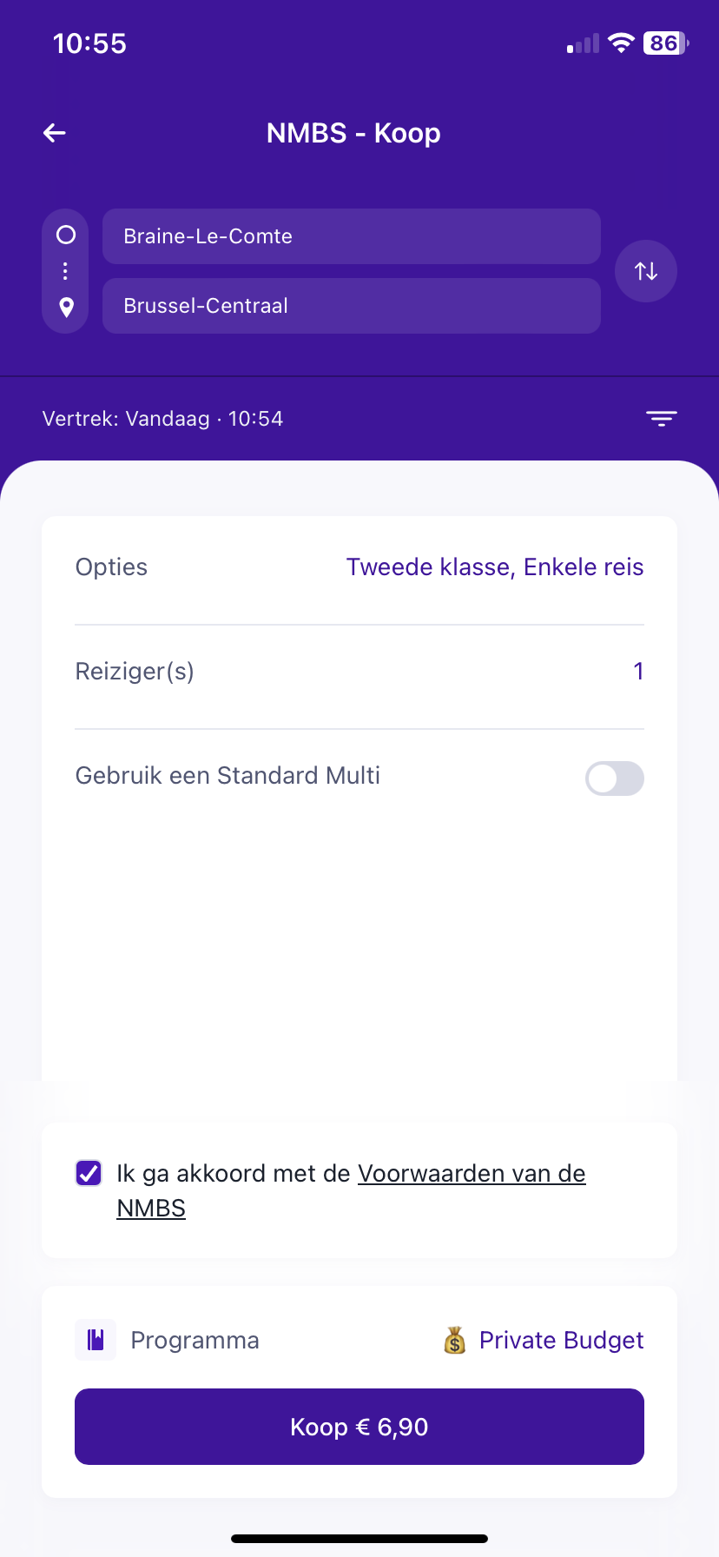Screen dimensions: 719x1557
Task: Edit departure station Braine-Le-Comte
Action: coord(351,236)
